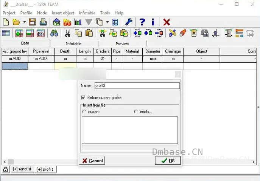The image size is (260, 181).
Task: Click the Open folder icon
Action: 16,22
